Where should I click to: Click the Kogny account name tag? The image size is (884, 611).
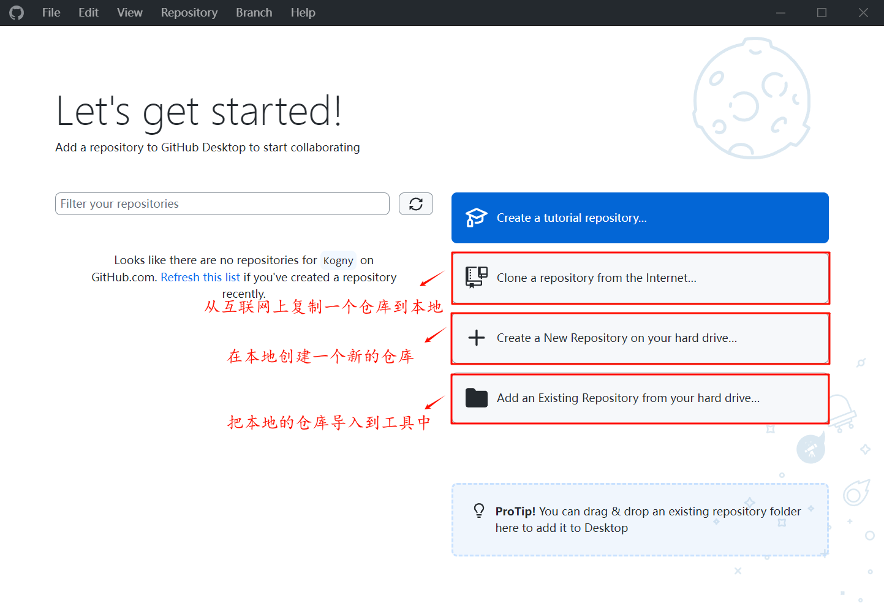338,260
